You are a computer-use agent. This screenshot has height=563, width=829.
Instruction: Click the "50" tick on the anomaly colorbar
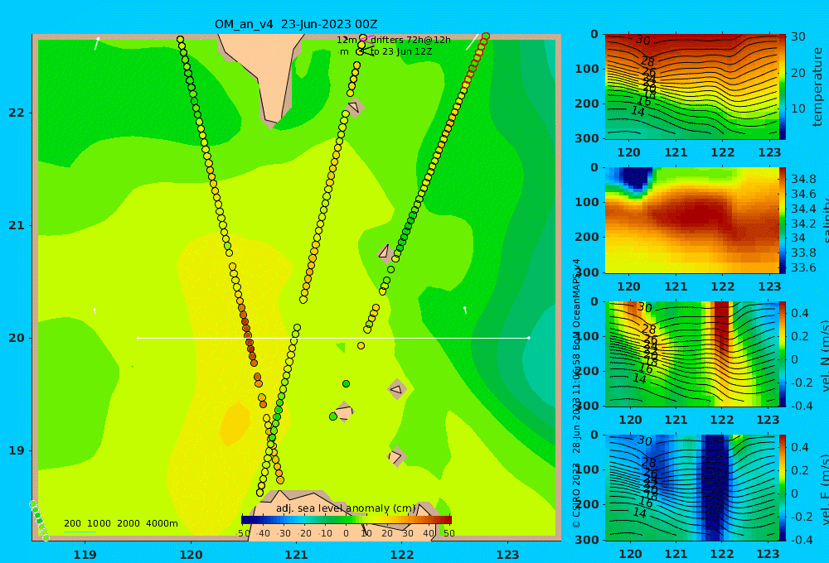(448, 533)
